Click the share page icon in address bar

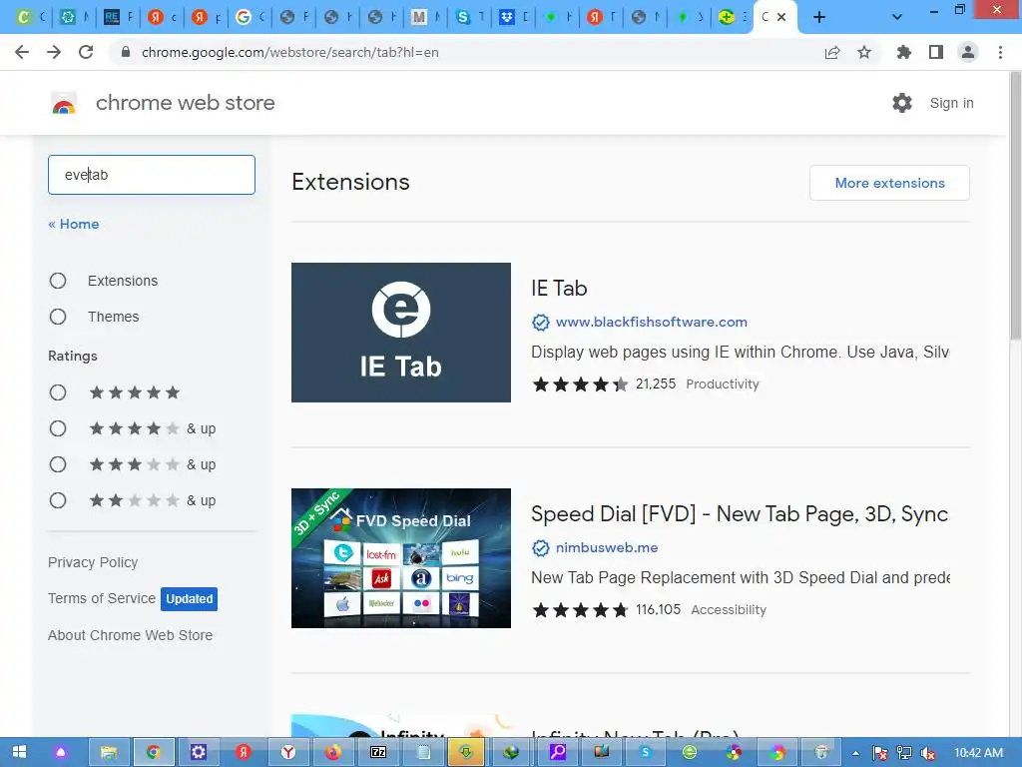pyautogui.click(x=832, y=52)
